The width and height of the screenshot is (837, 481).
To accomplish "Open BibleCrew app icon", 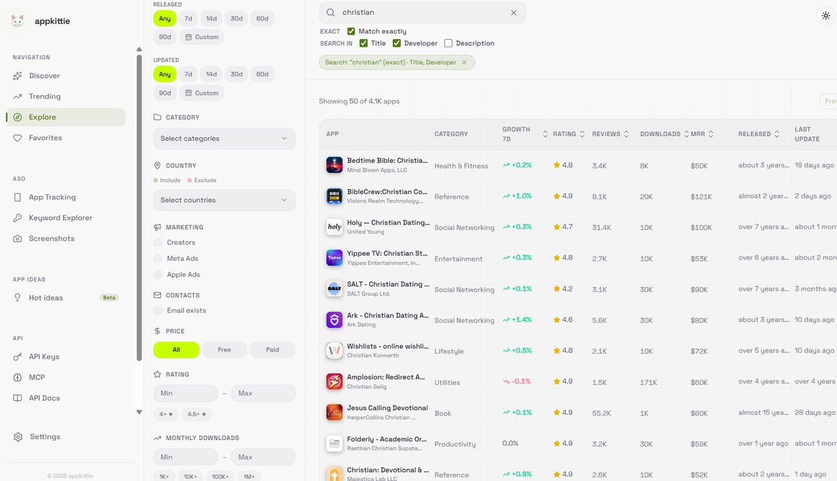I will (334, 196).
